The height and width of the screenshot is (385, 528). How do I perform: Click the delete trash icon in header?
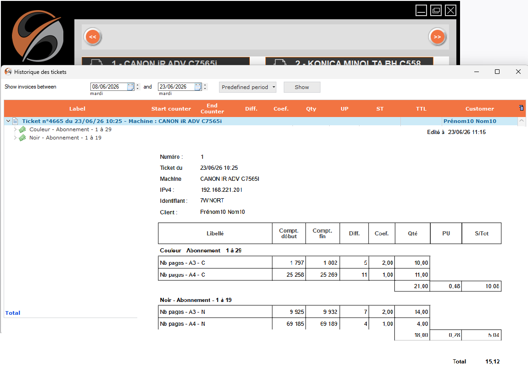pyautogui.click(x=521, y=108)
